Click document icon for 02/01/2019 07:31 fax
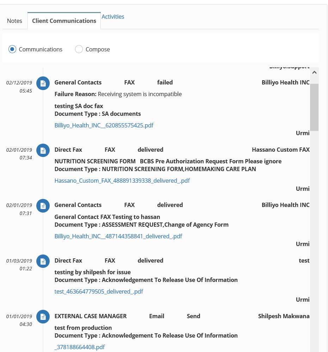This screenshot has width=328, height=352. click(x=43, y=206)
